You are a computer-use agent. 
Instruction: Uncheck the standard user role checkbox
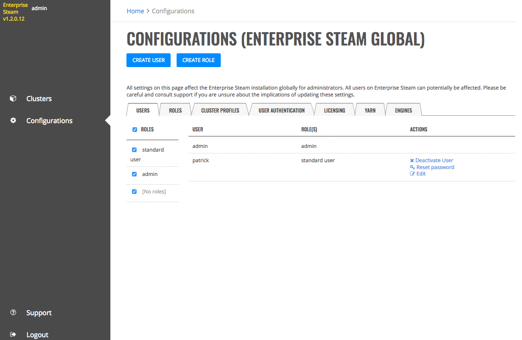(134, 150)
